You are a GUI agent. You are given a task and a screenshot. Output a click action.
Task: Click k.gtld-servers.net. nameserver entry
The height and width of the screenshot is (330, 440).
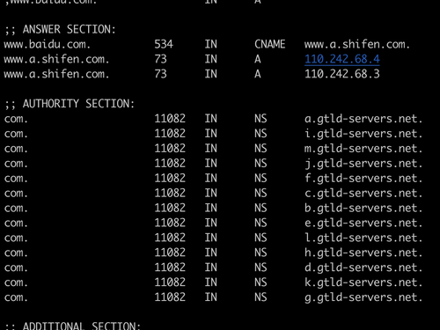tap(363, 282)
